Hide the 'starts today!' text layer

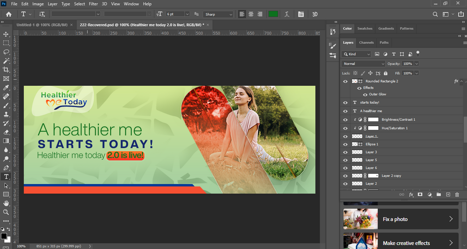(x=346, y=102)
